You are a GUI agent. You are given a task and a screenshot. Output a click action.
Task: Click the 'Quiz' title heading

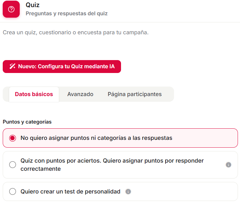32,5
